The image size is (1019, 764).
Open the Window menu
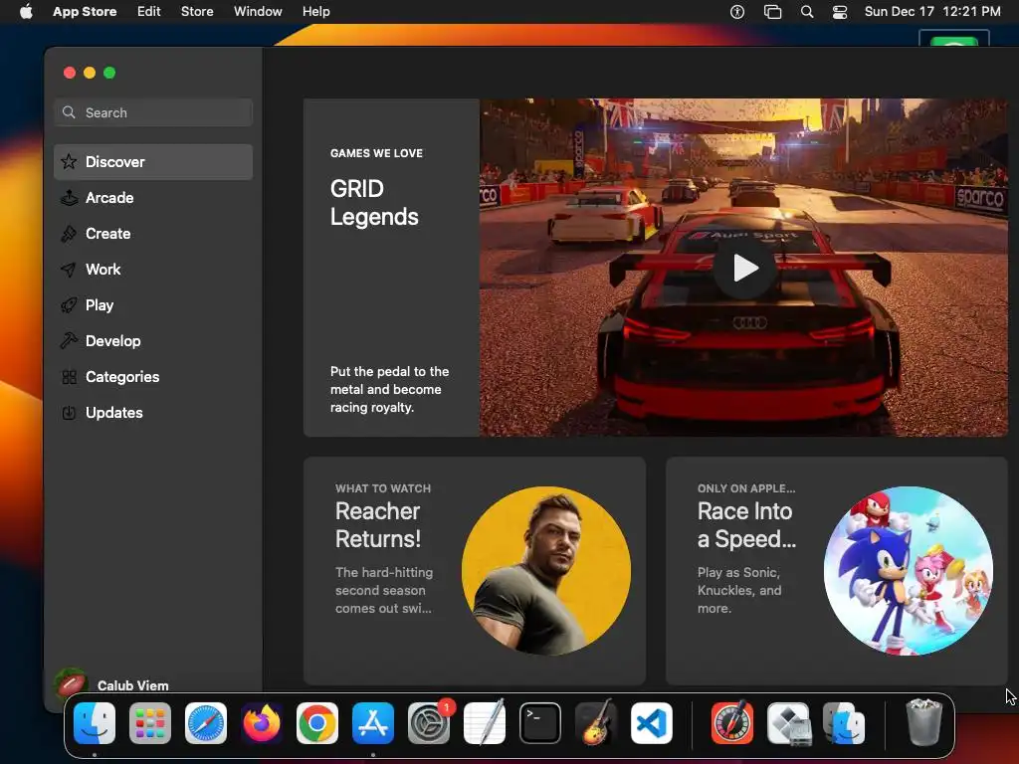coord(258,11)
